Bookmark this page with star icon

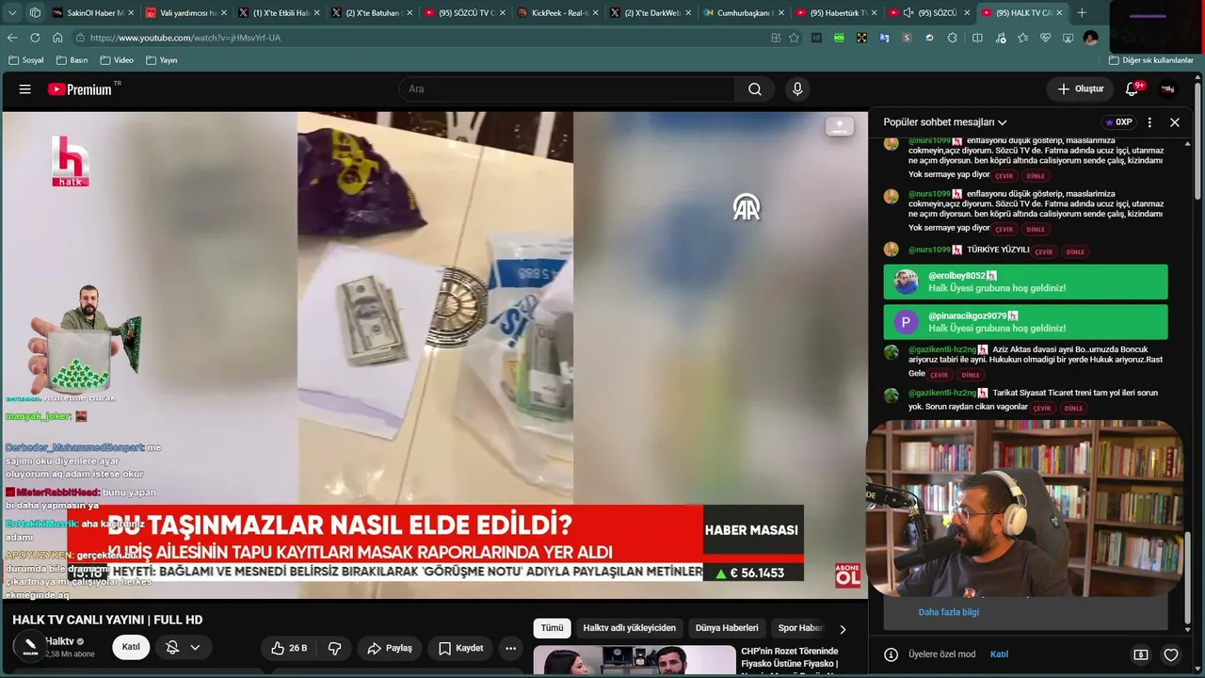(x=794, y=38)
